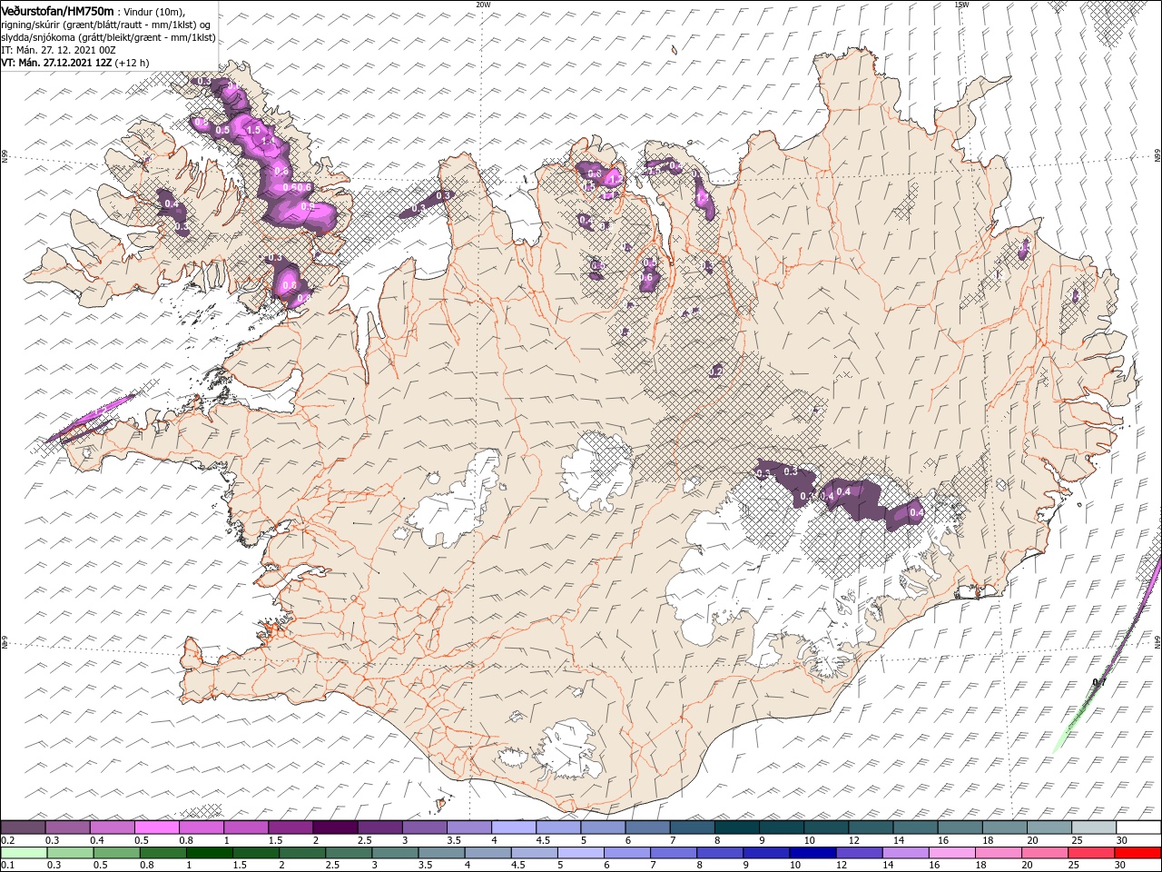Pick the 3.5 lavender swatch in the top legend row
1162x872 pixels.
tap(468, 827)
